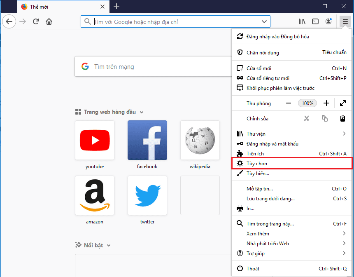Collapse the Nổi bật section
The image size is (354, 277).
[x=109, y=246]
